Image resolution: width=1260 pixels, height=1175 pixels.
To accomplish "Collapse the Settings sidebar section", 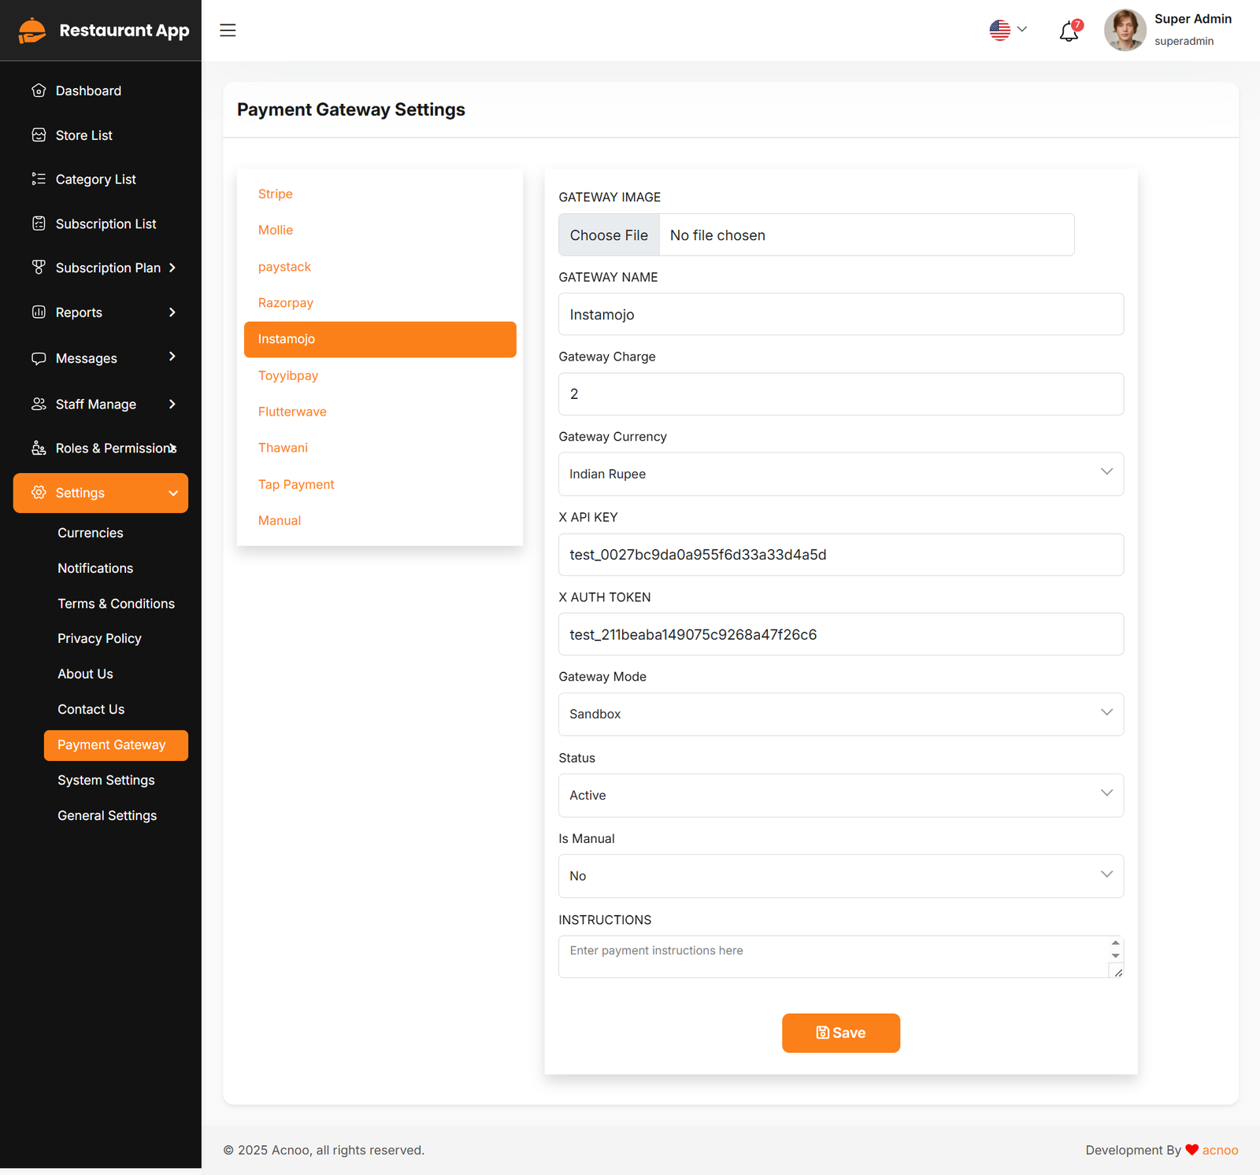I will coord(101,493).
